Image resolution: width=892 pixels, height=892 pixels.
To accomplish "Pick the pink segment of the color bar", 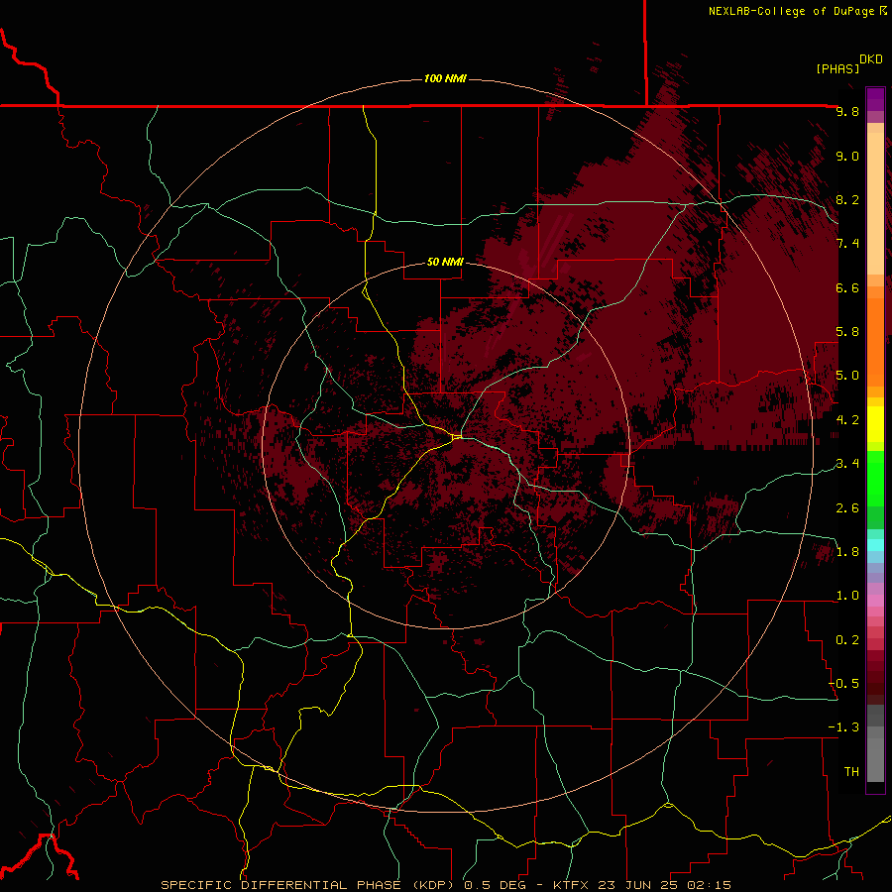I will [875, 601].
